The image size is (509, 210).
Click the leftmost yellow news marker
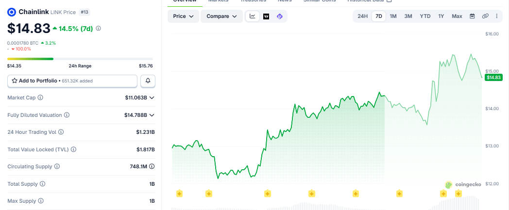pos(179,194)
